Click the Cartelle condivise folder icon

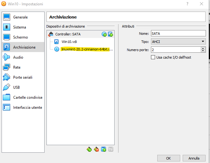pyautogui.click(x=6, y=97)
